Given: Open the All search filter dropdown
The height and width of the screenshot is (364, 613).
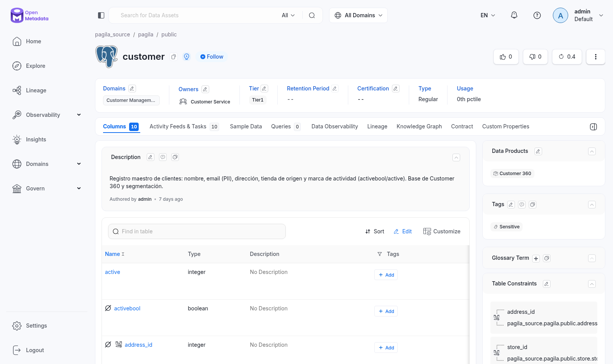Looking at the screenshot, I should (288, 15).
